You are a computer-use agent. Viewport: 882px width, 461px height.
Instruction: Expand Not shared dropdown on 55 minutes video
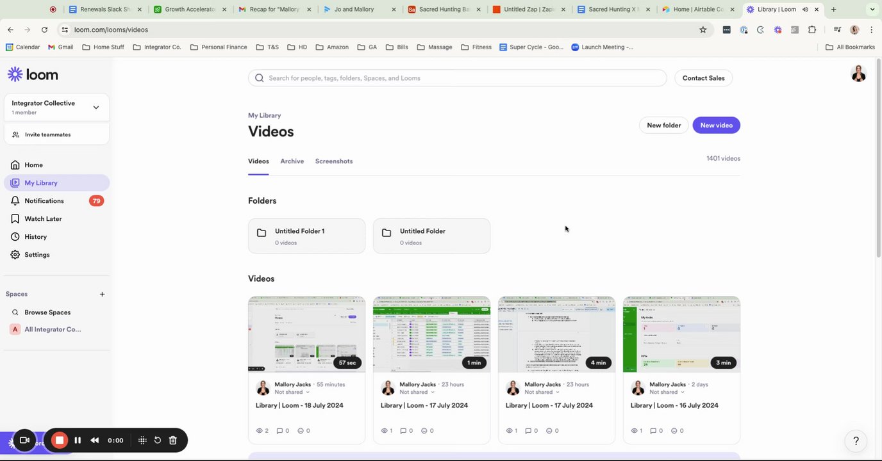pos(292,392)
